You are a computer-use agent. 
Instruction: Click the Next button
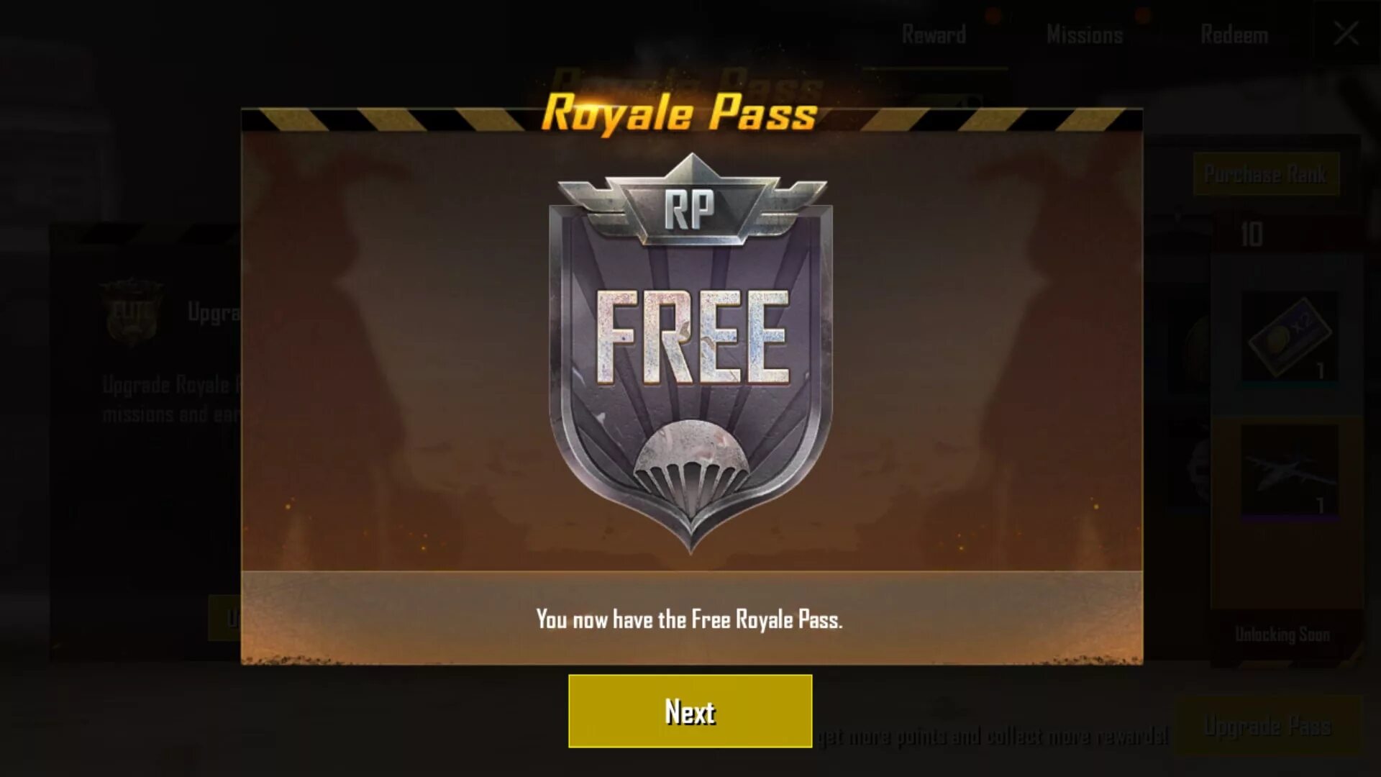(690, 711)
